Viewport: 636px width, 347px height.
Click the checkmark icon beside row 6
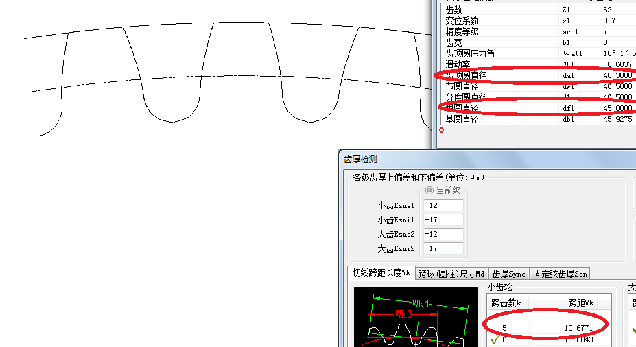click(495, 339)
